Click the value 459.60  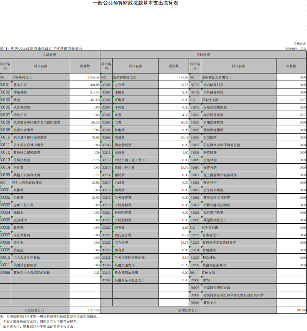(x=95, y=100)
